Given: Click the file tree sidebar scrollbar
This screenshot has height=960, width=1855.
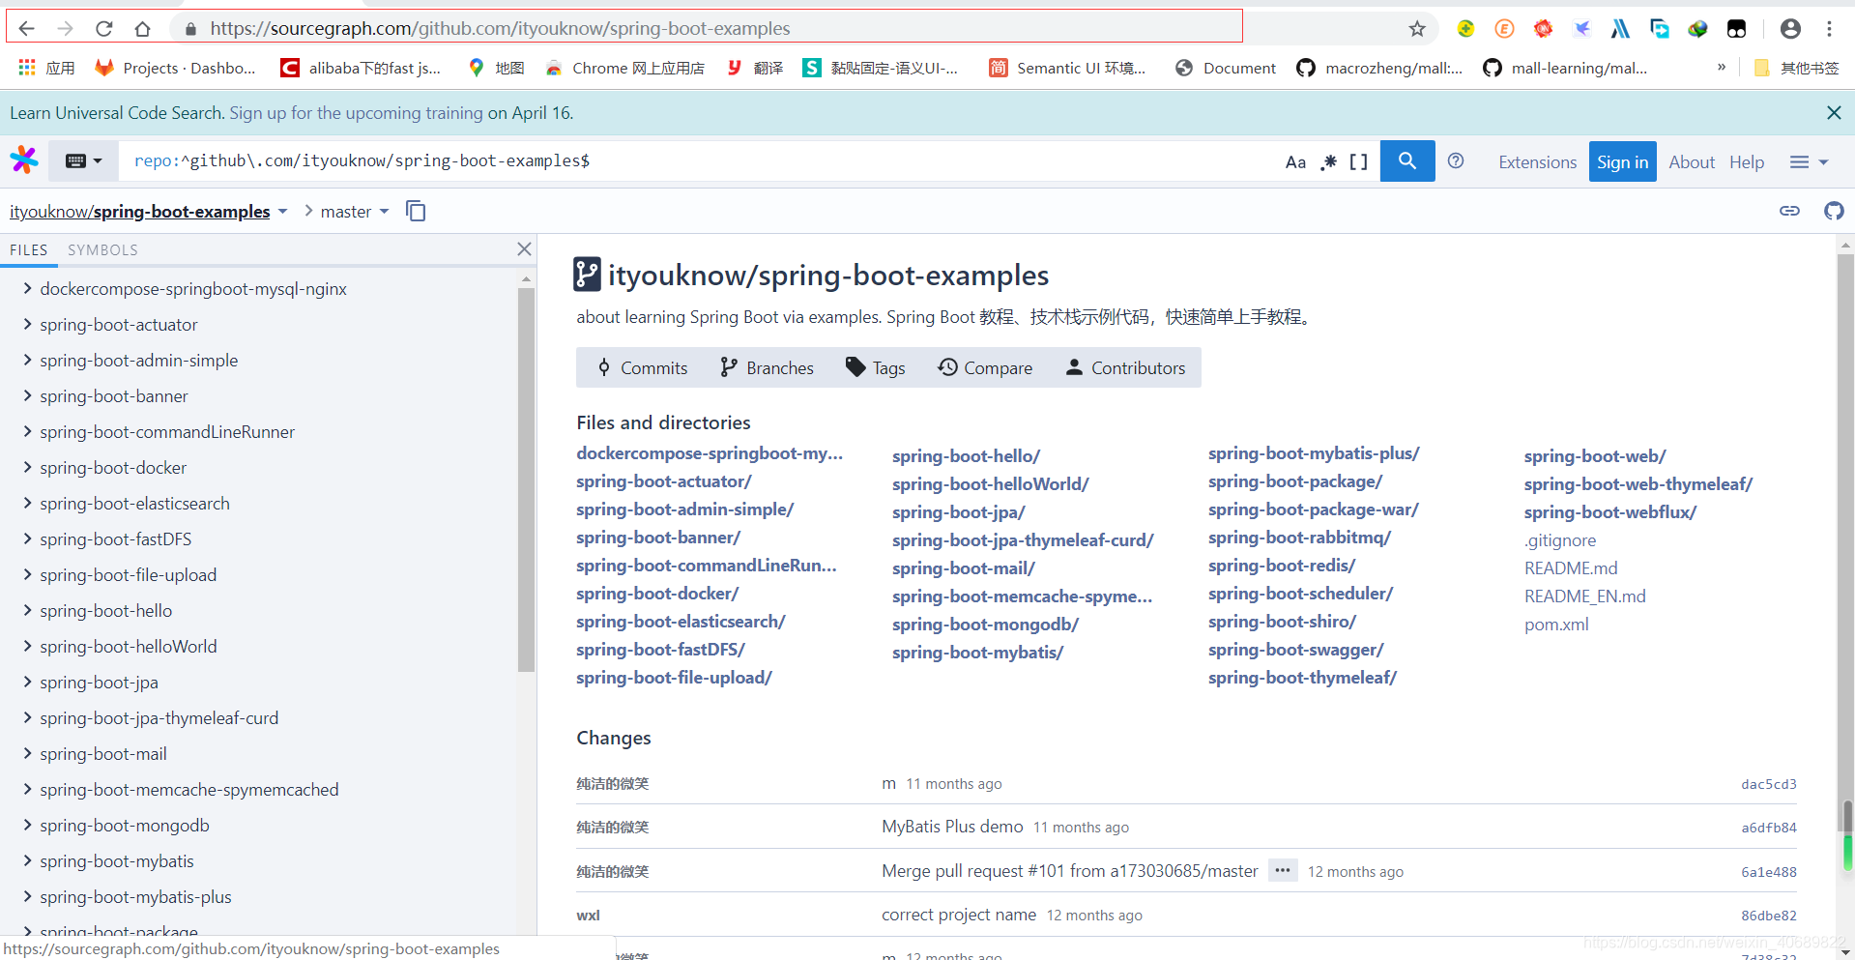Looking at the screenshot, I should 526,480.
